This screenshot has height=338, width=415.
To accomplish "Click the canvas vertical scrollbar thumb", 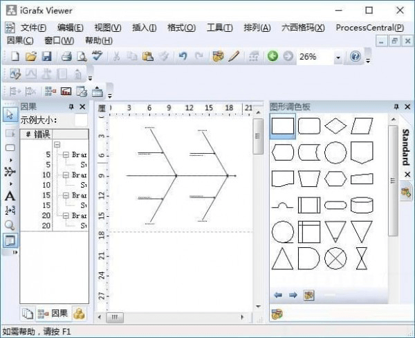I will [x=258, y=136].
